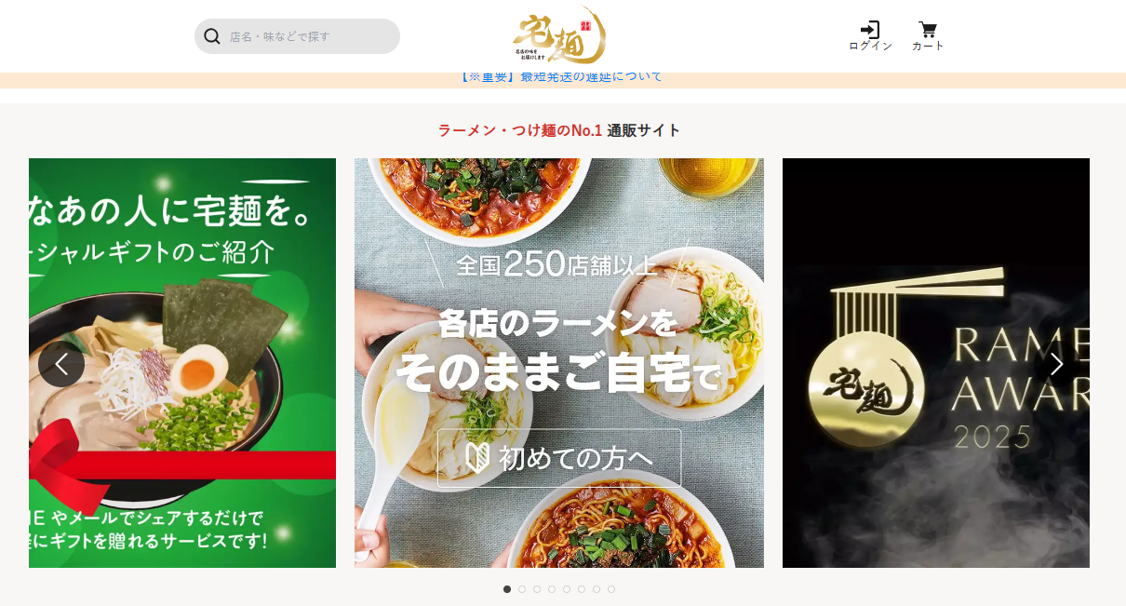The image size is (1126, 606).
Task: Go to previous slide with left arrow
Action: click(x=61, y=364)
